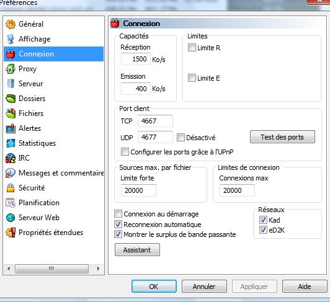330x302 pixels.
Task: Click the red Connexion plug icon in sidebar
Action: point(11,54)
